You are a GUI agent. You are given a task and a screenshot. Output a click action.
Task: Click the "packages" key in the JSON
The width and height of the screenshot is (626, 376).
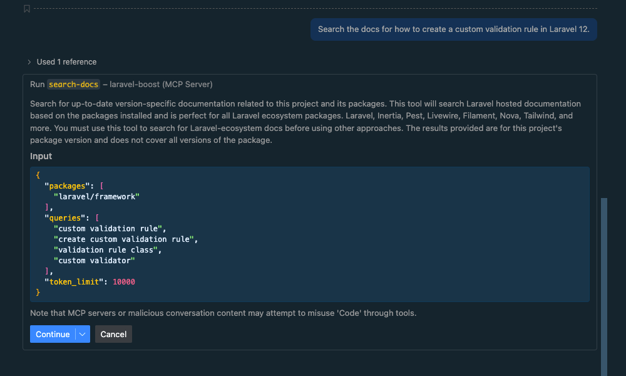(65, 185)
